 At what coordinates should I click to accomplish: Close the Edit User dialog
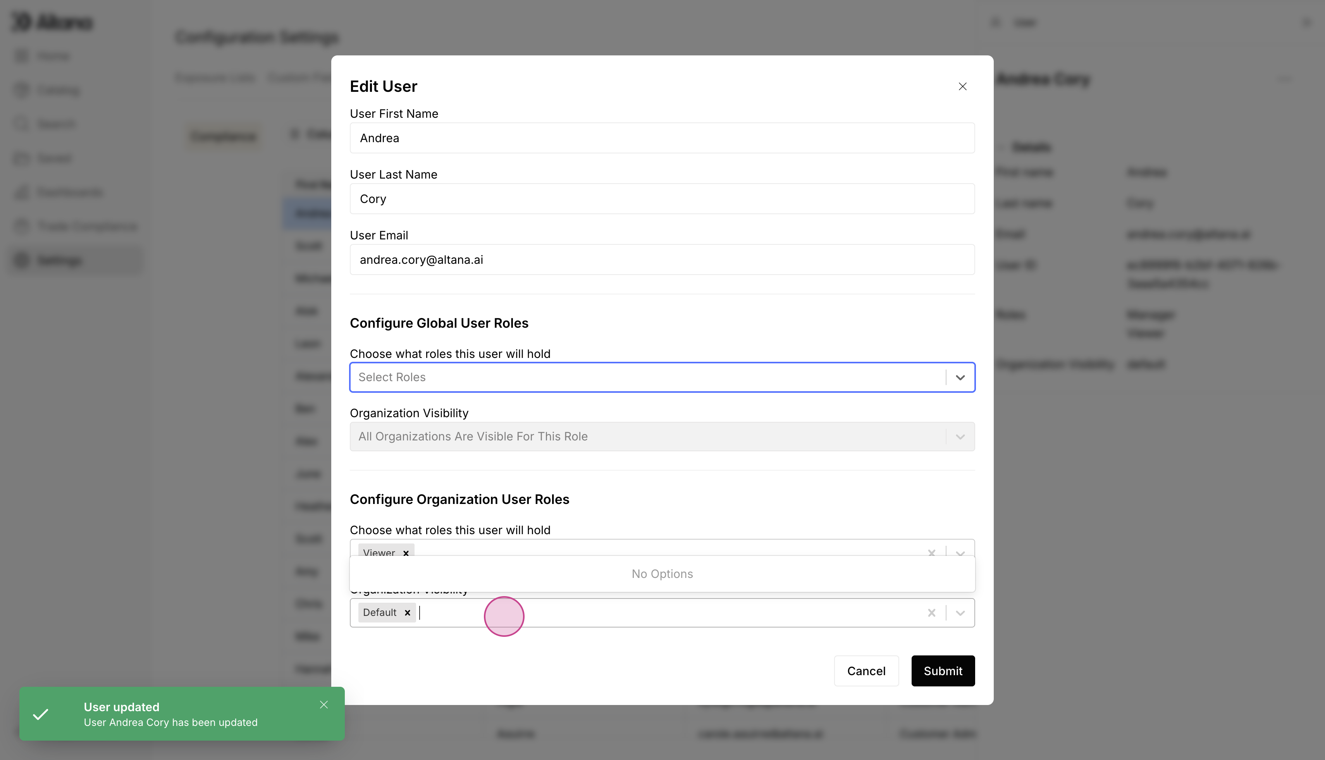[x=962, y=87]
